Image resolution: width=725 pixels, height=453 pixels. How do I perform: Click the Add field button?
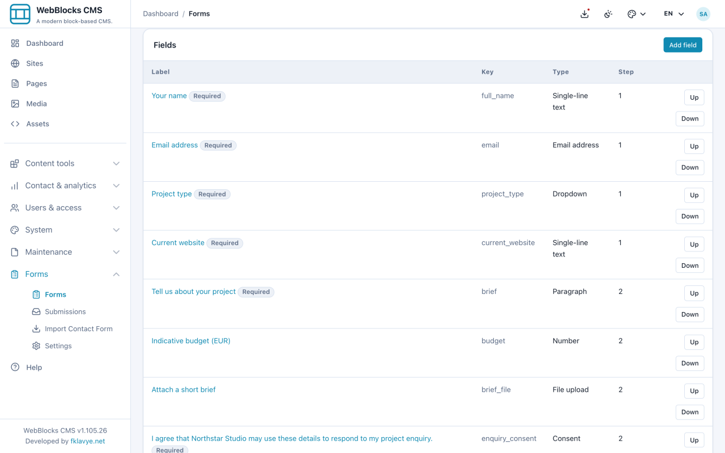coord(683,45)
